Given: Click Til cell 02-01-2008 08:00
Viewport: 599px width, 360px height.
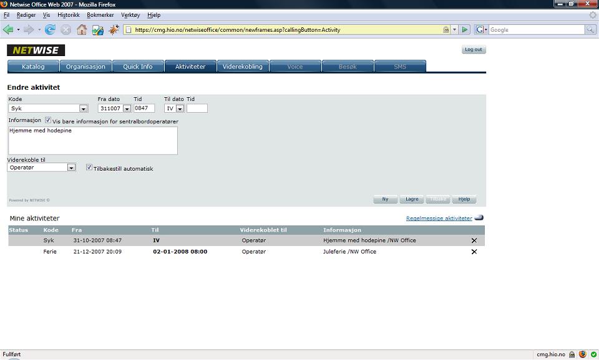Looking at the screenshot, I should click(180, 252).
